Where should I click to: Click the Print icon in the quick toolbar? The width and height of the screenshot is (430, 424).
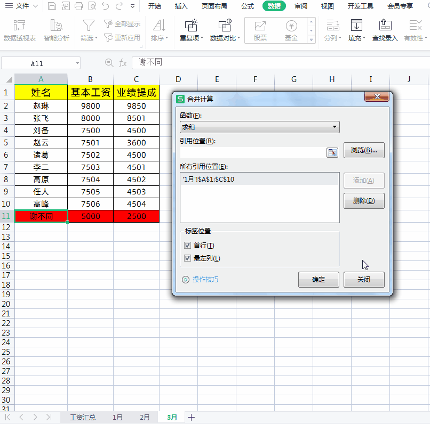click(79, 6)
